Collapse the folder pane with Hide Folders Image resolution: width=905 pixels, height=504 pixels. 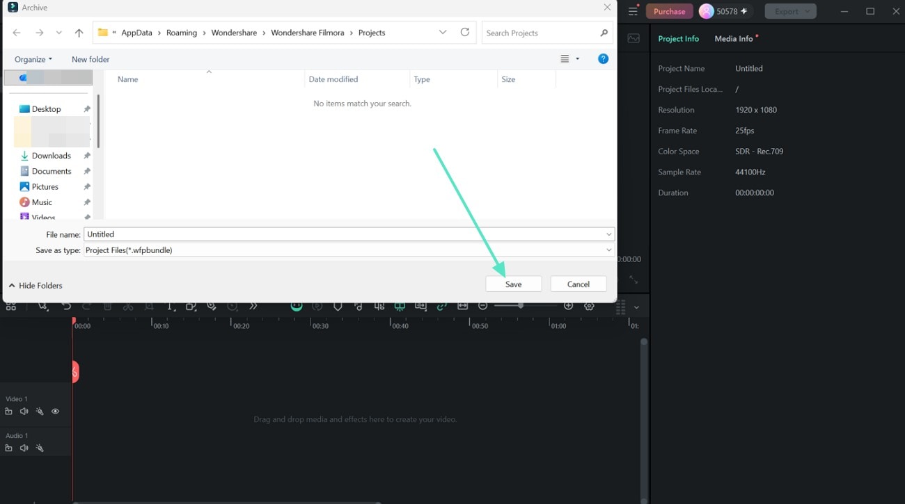pos(36,286)
